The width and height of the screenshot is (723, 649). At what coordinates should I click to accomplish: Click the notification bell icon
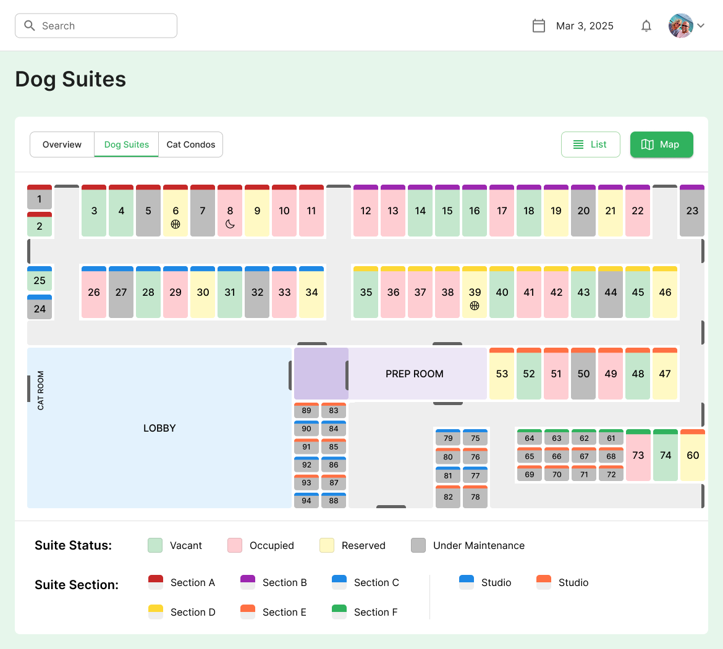coord(646,26)
